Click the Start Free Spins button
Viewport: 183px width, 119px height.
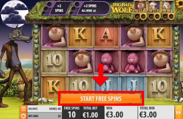[101, 99]
